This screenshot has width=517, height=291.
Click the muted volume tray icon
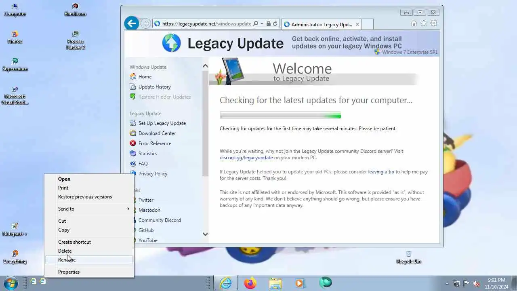(x=477, y=283)
